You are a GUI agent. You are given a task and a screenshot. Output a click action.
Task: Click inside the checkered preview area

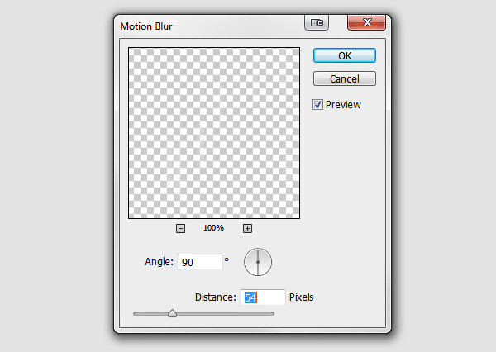click(214, 132)
